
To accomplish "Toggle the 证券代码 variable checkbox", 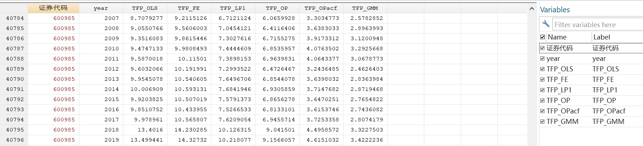I will [543, 48].
